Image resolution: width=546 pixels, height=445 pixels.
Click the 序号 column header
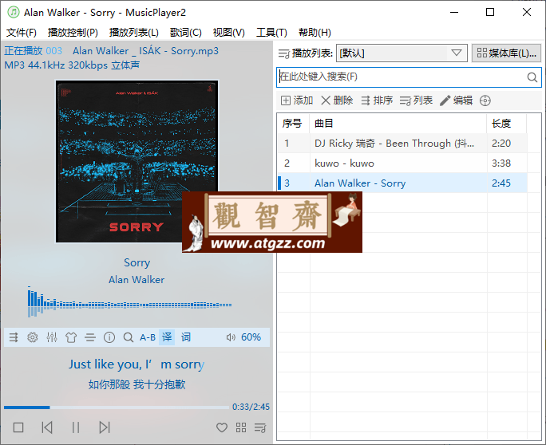(293, 123)
